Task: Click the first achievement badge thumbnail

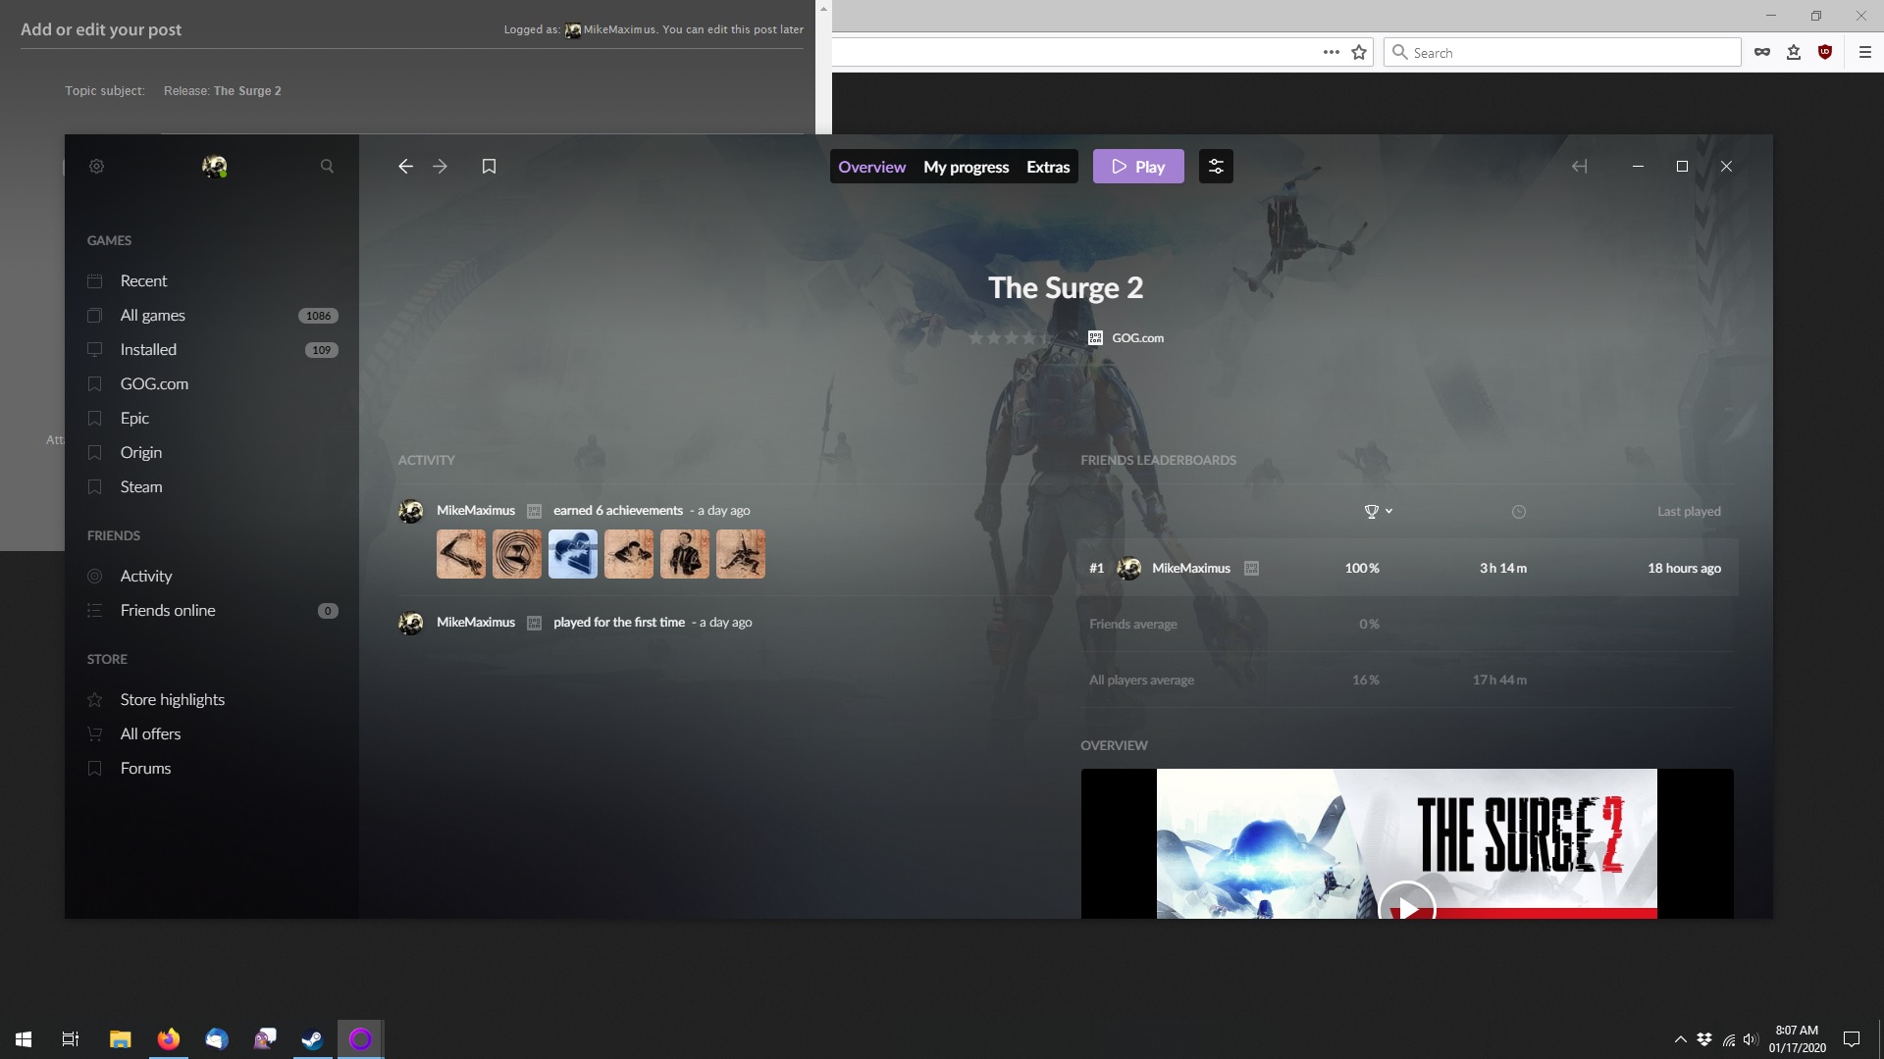Action: pos(460,554)
